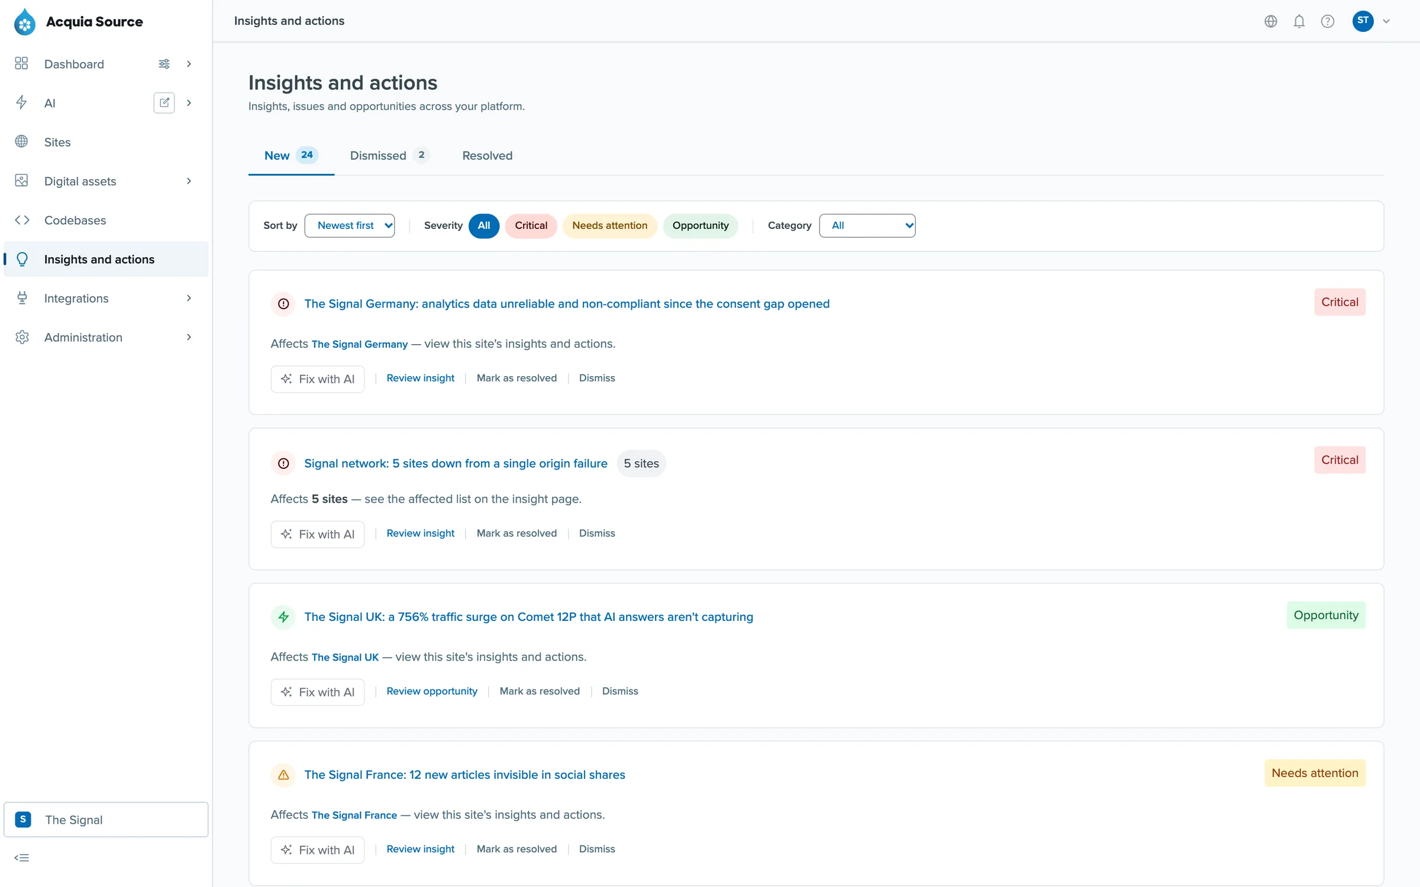Image resolution: width=1420 pixels, height=887 pixels.
Task: Click Fix with AI on Germany insight
Action: click(318, 379)
